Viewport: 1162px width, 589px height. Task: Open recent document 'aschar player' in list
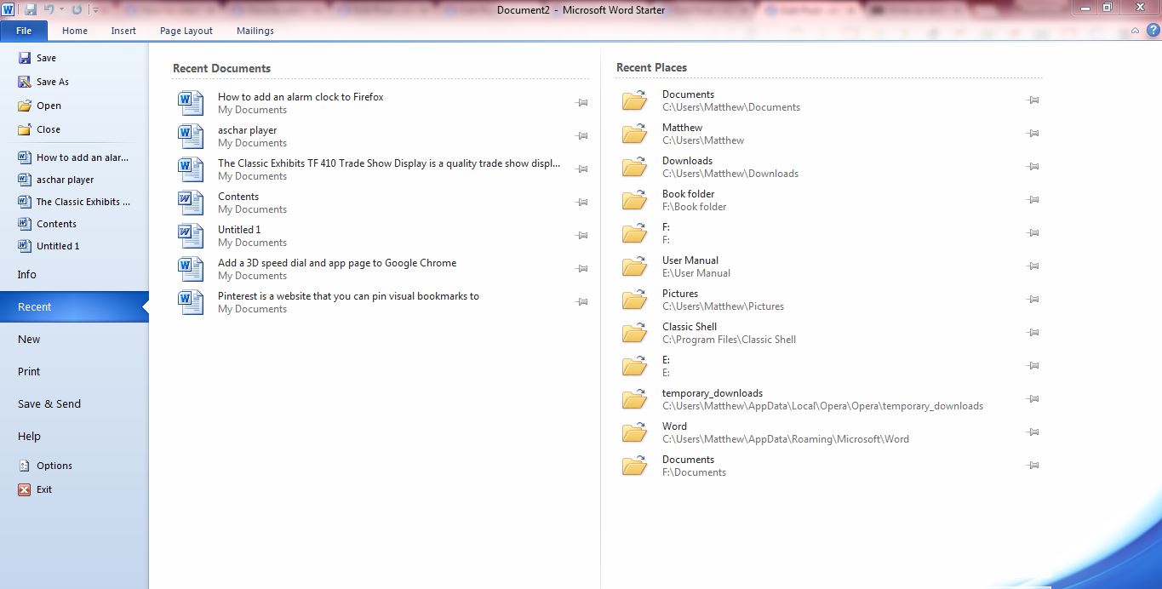(381, 136)
